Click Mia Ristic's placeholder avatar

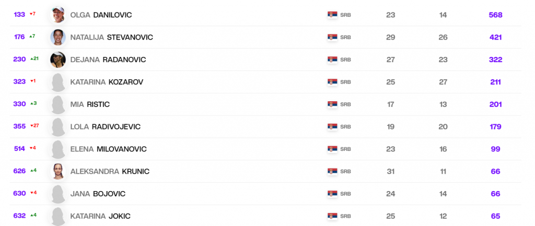point(57,104)
